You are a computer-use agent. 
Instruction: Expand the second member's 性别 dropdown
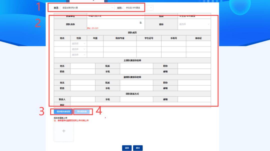78,49
